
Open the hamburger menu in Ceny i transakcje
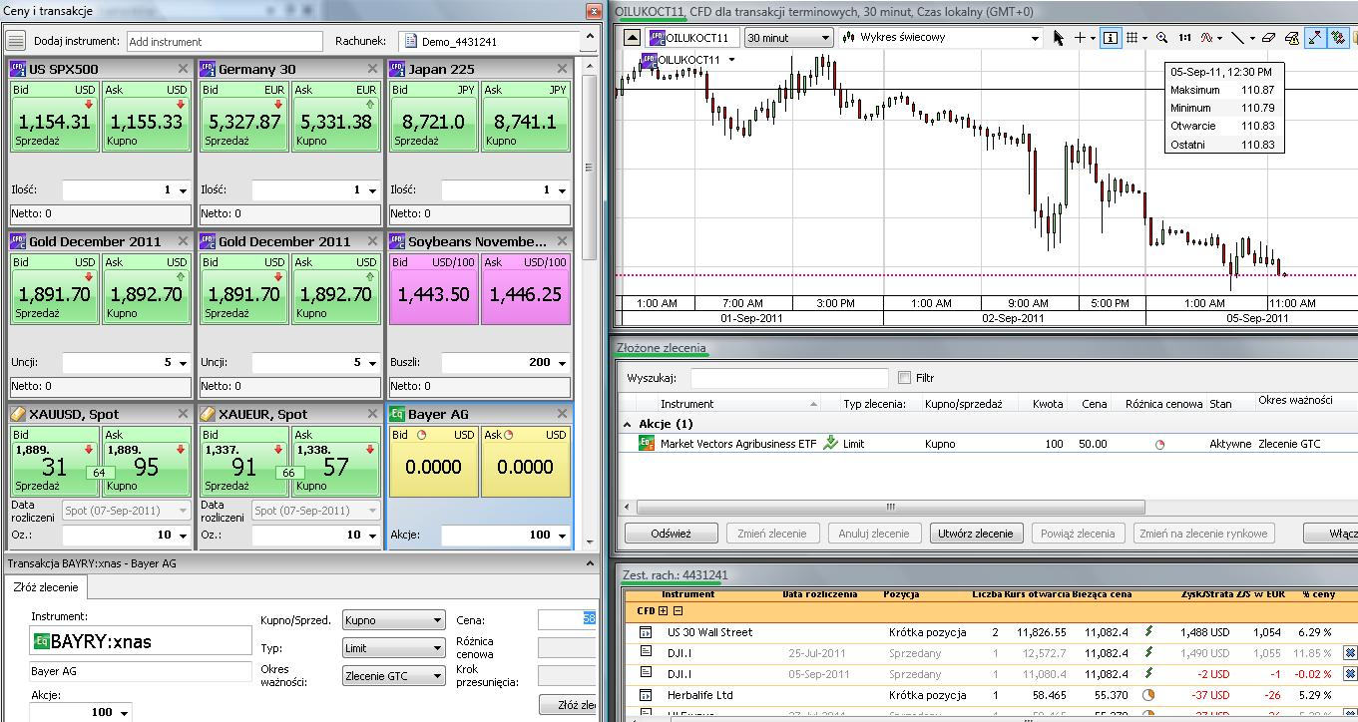point(15,41)
